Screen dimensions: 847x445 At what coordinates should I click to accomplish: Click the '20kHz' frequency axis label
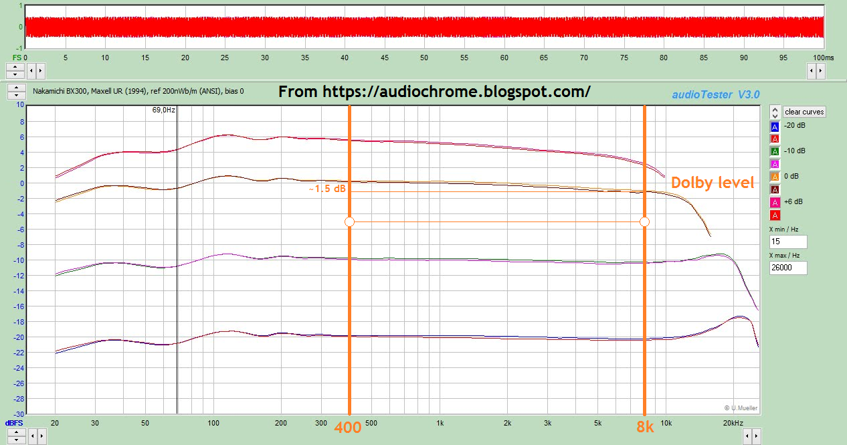[x=733, y=424]
